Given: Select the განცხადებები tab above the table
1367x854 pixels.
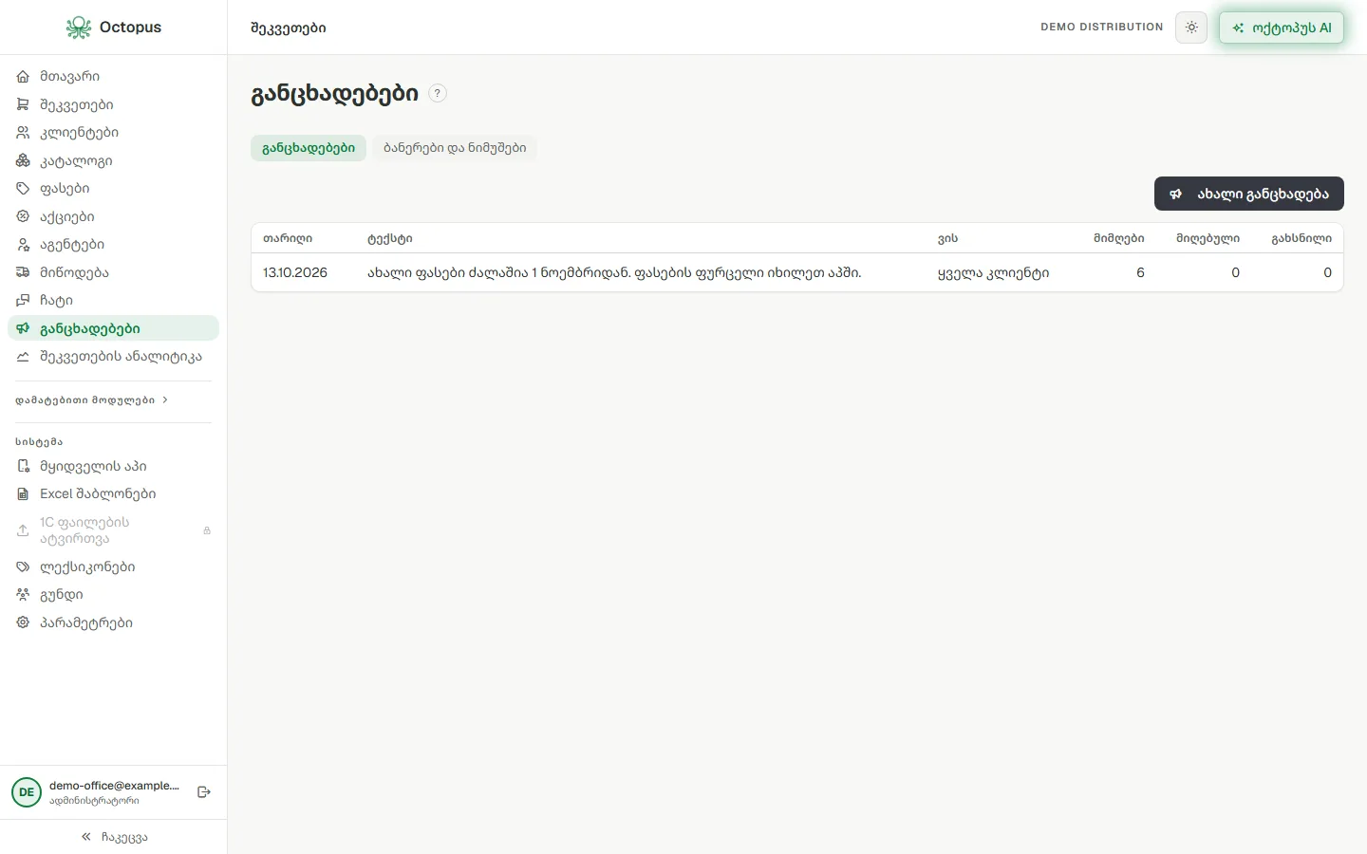Looking at the screenshot, I should [x=309, y=148].
